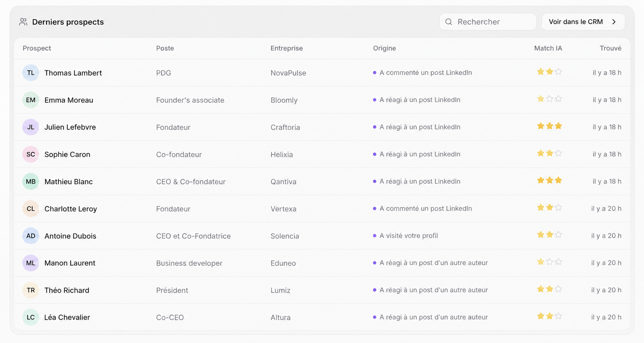
Task: Click the star rating for Julien Lefebvre
Action: tap(549, 126)
